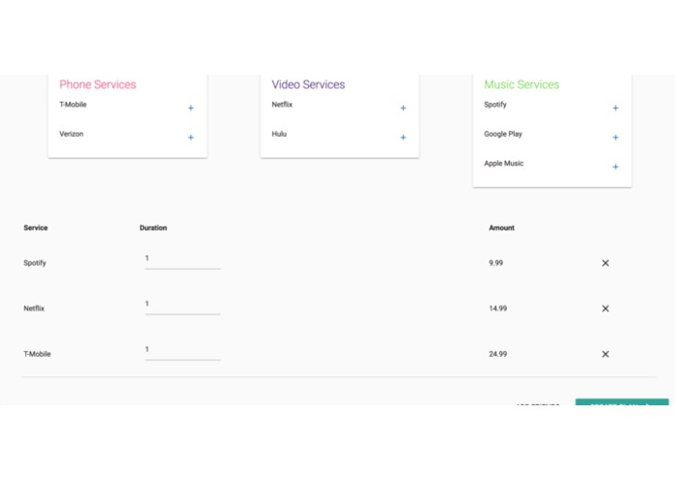Remove the Netflix row with X
Viewport: 675px width, 479px height.
coord(605,308)
